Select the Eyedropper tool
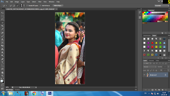The height and width of the screenshot is (96, 170). click(2, 29)
